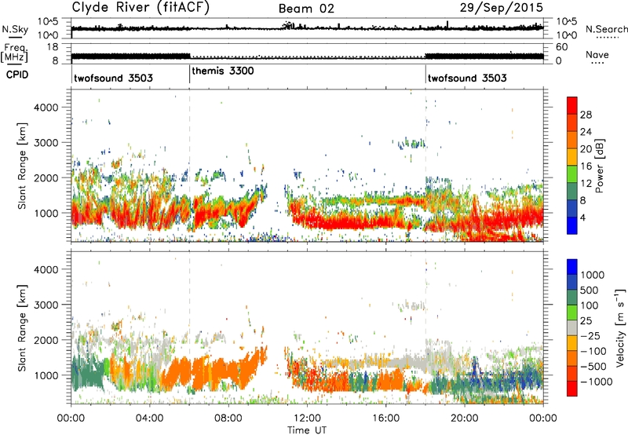This screenshot has width=628, height=435.
Task: Click the '3000' range tick in the velocity panel
Action: (46, 305)
